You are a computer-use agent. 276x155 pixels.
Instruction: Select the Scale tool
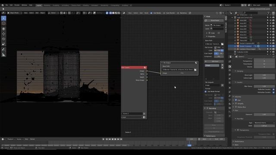coord(3,44)
